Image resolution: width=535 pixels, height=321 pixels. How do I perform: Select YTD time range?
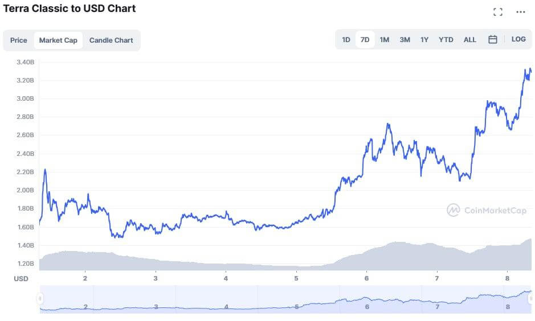pos(446,40)
